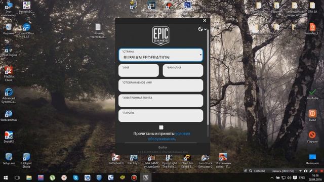Check the terms of service checkbox
Screen dimensions: 324x182
[x=161, y=127]
